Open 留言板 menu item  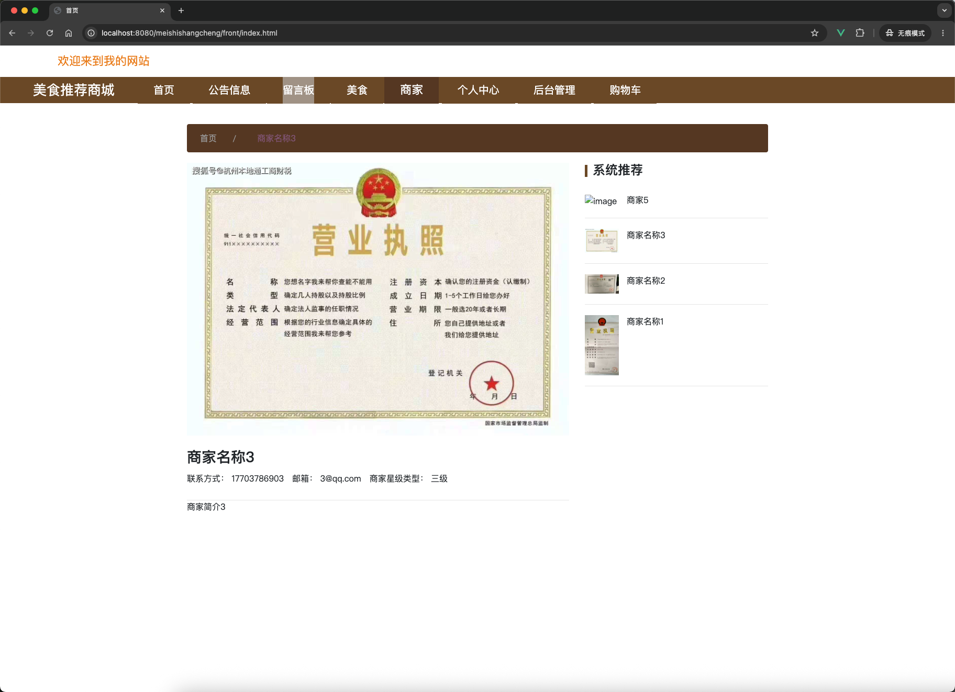pyautogui.click(x=298, y=90)
